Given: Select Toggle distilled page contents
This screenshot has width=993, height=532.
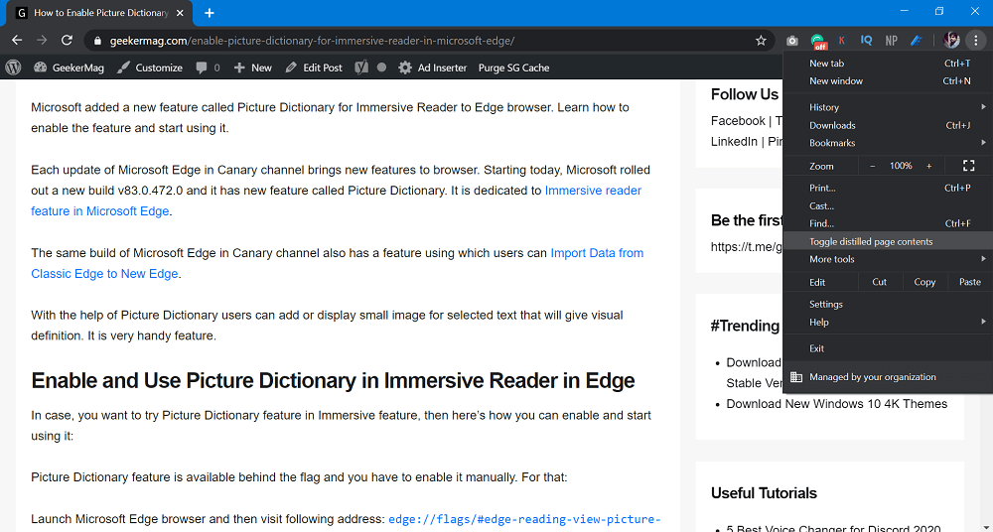Looking at the screenshot, I should point(888,241).
